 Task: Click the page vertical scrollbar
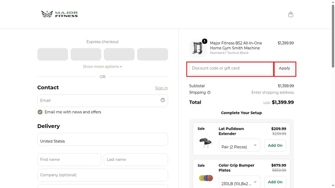pos(333,36)
